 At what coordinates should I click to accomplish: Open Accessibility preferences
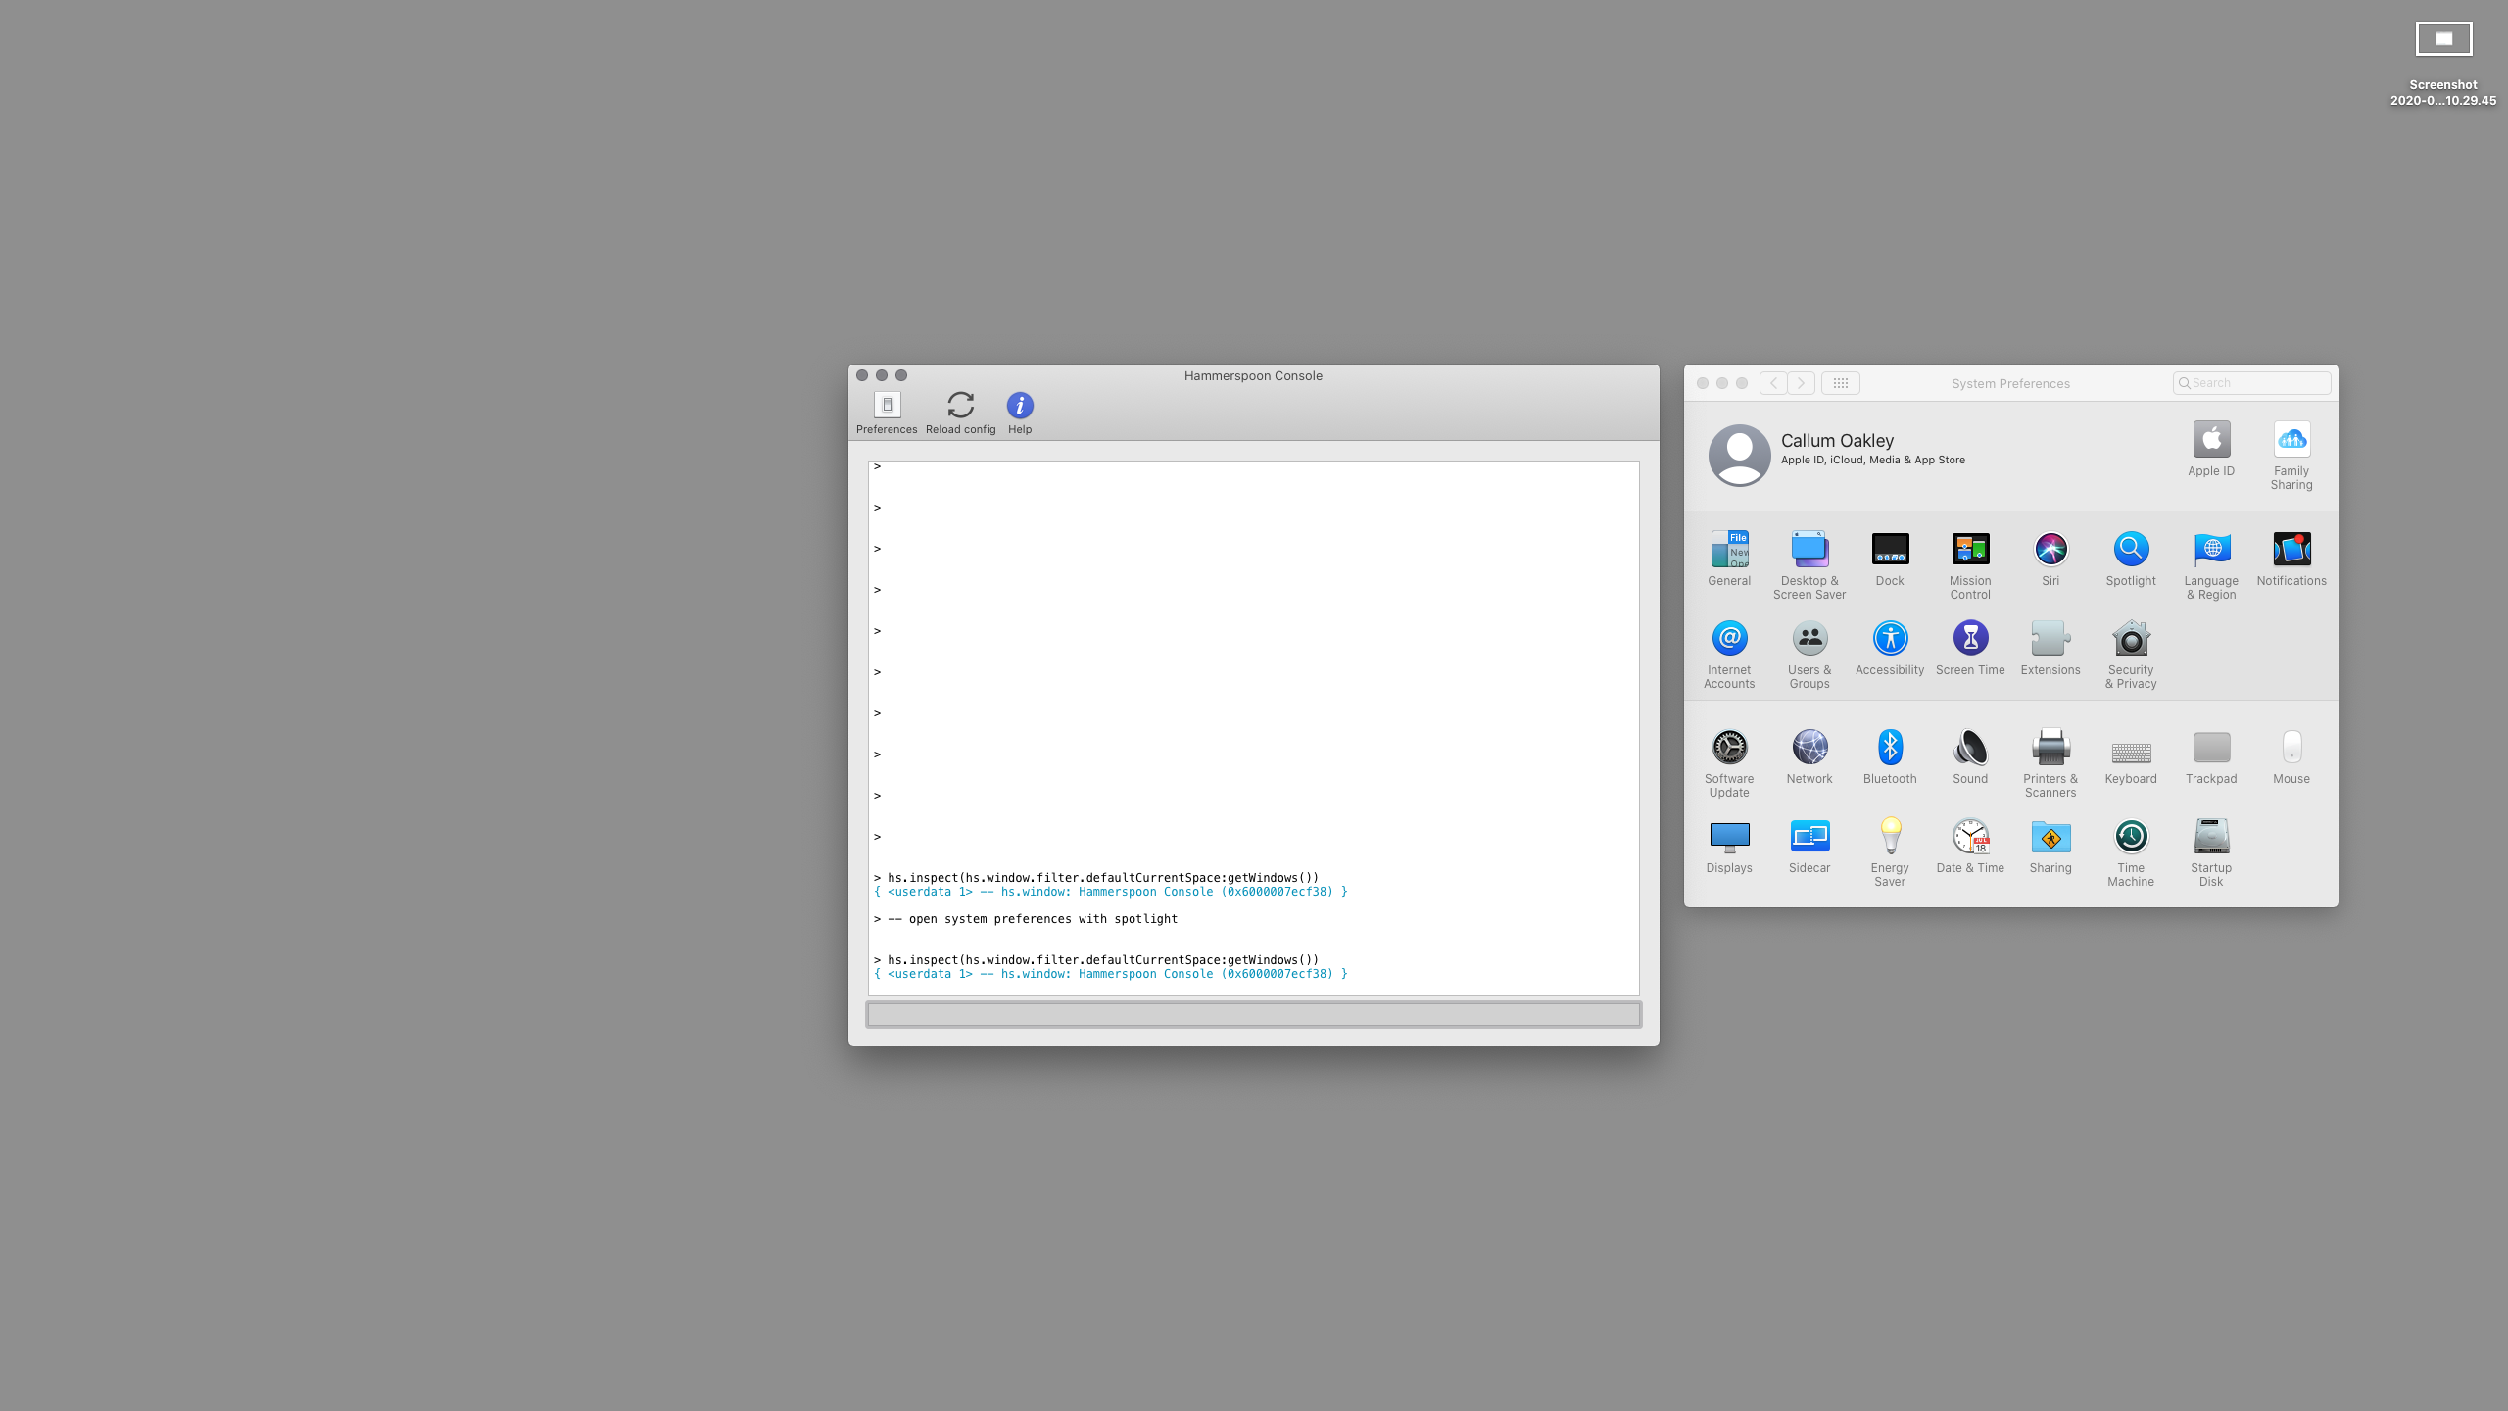tap(1890, 649)
